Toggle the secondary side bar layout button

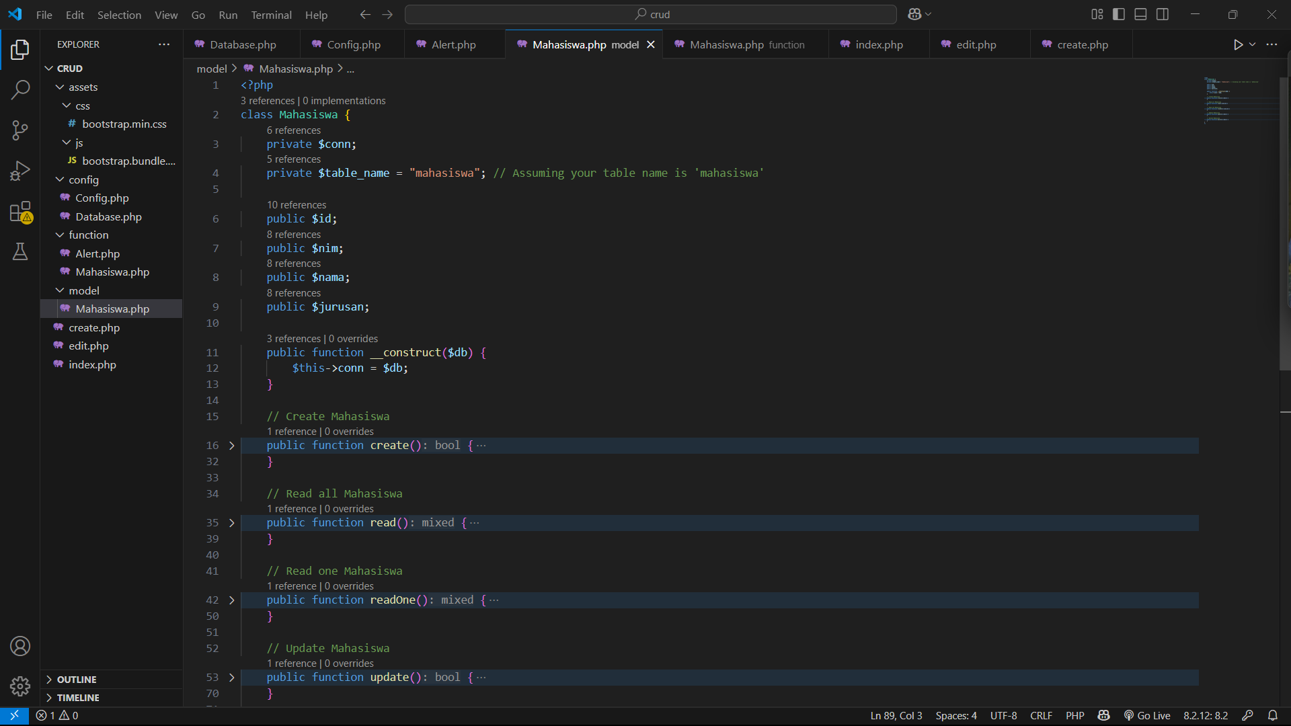(1163, 14)
